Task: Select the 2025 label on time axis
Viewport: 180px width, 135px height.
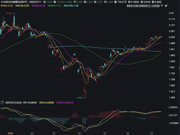Action: [x=10, y=133]
